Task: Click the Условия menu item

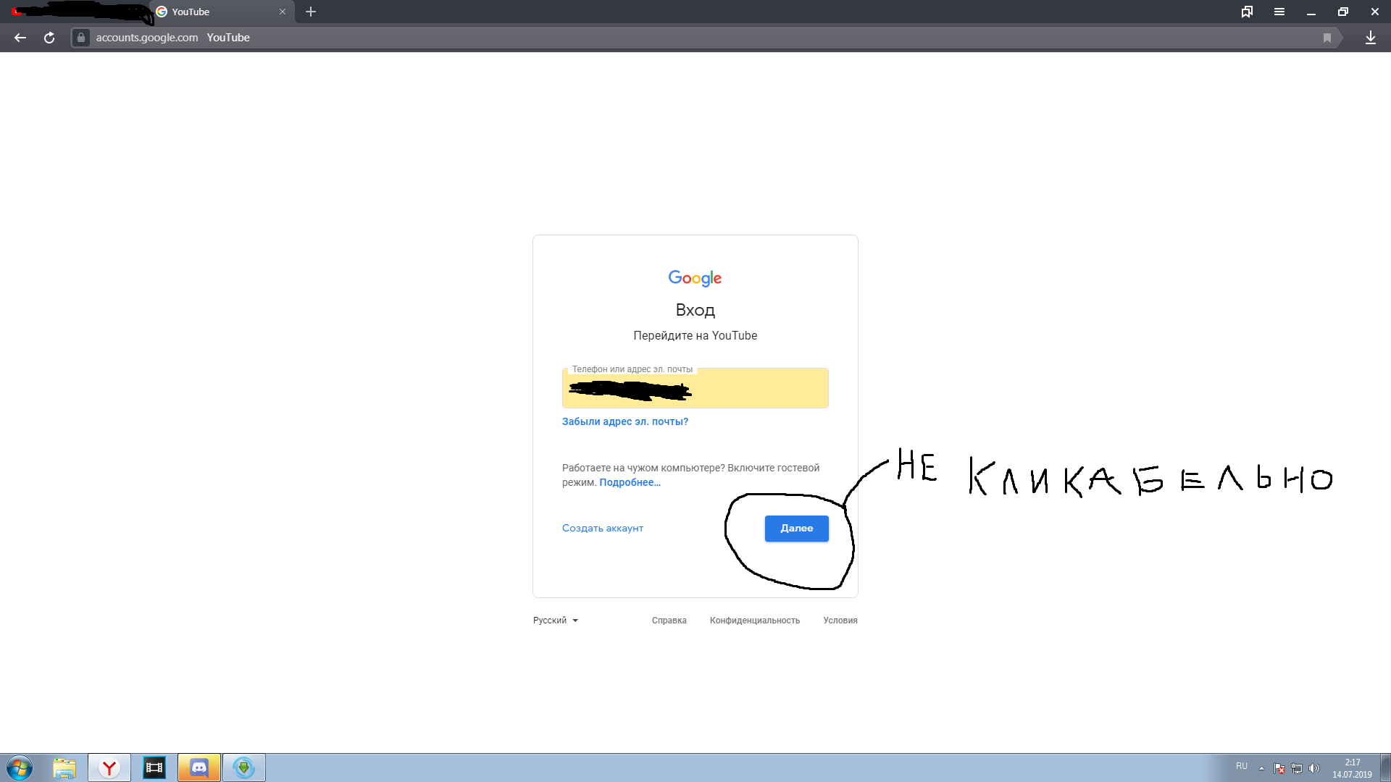Action: point(839,620)
